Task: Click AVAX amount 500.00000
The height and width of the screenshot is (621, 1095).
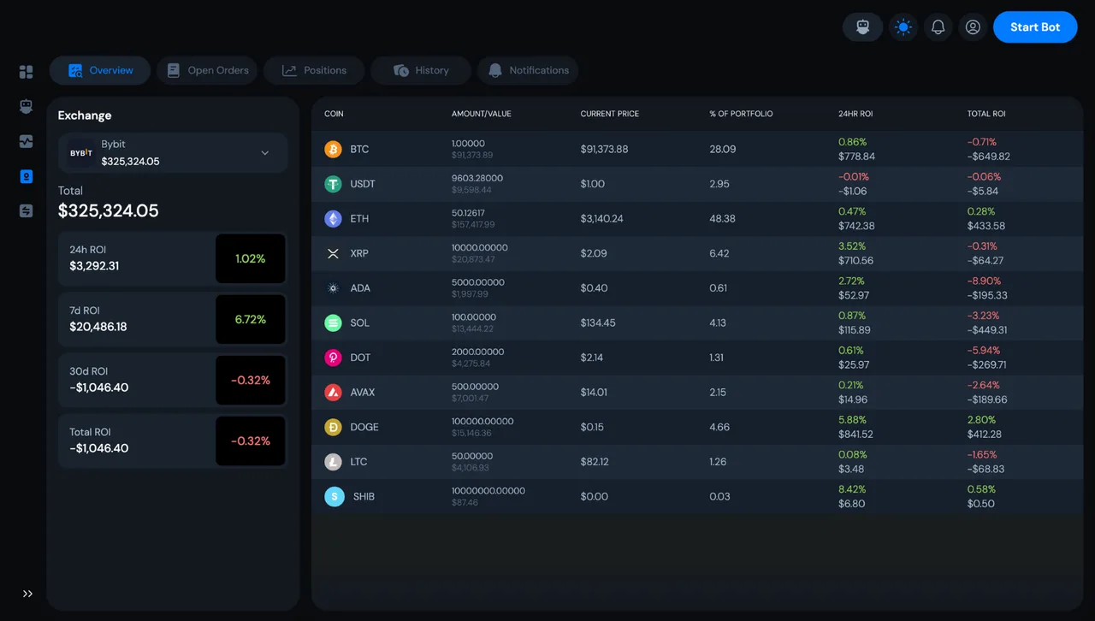Action: [x=475, y=387]
